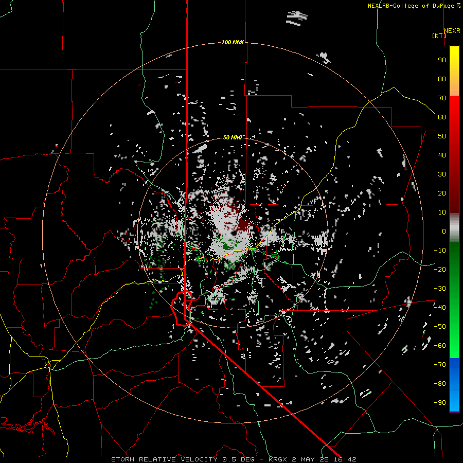This screenshot has width=463, height=463.
Task: Click the blue bottom segment of color bar
Action: point(454,385)
